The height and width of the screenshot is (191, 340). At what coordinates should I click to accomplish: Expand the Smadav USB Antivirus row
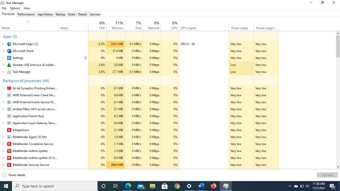[x=3, y=65]
